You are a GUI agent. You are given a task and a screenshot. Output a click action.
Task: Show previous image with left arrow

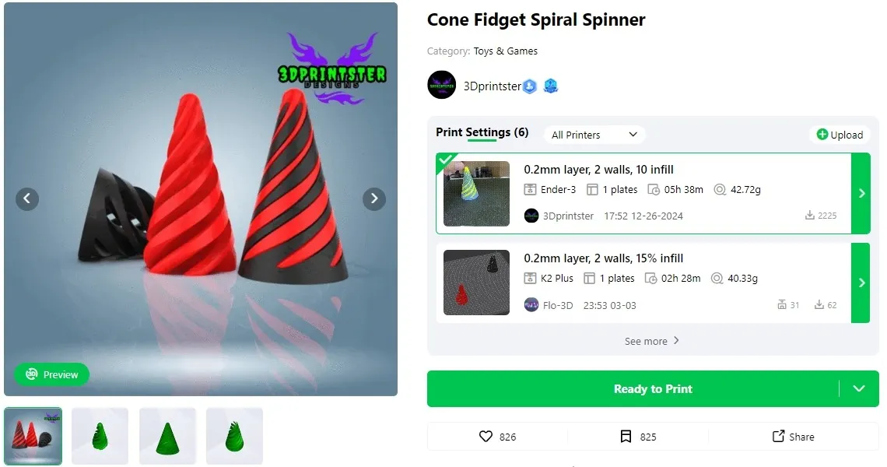(27, 198)
